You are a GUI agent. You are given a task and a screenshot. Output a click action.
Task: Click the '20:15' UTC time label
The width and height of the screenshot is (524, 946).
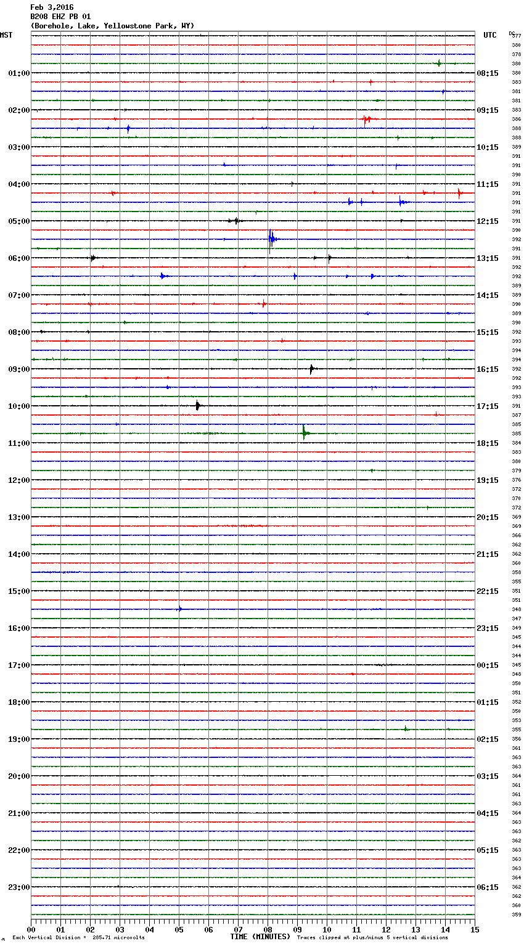pyautogui.click(x=488, y=517)
